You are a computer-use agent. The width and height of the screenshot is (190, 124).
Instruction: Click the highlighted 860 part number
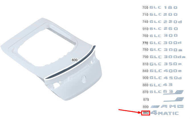point(146,113)
